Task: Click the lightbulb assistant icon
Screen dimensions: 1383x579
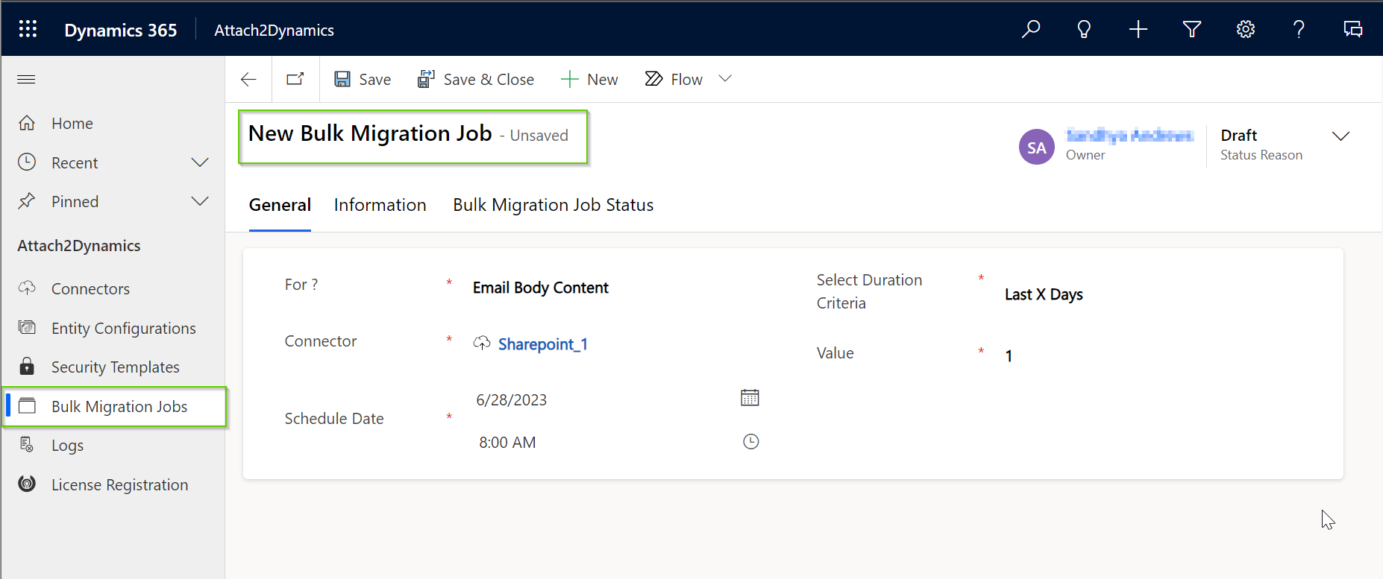Action: pos(1084,29)
